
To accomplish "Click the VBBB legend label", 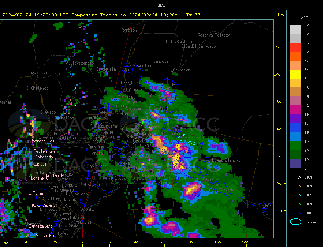I will [x=309, y=213].
